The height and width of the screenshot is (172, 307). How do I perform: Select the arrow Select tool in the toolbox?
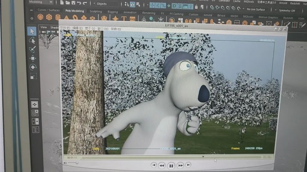(32, 31)
